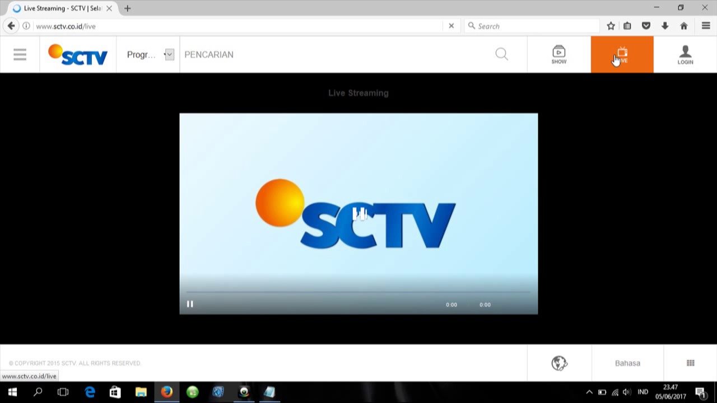Open the network wifi tray icon
The height and width of the screenshot is (403, 717).
coord(615,392)
